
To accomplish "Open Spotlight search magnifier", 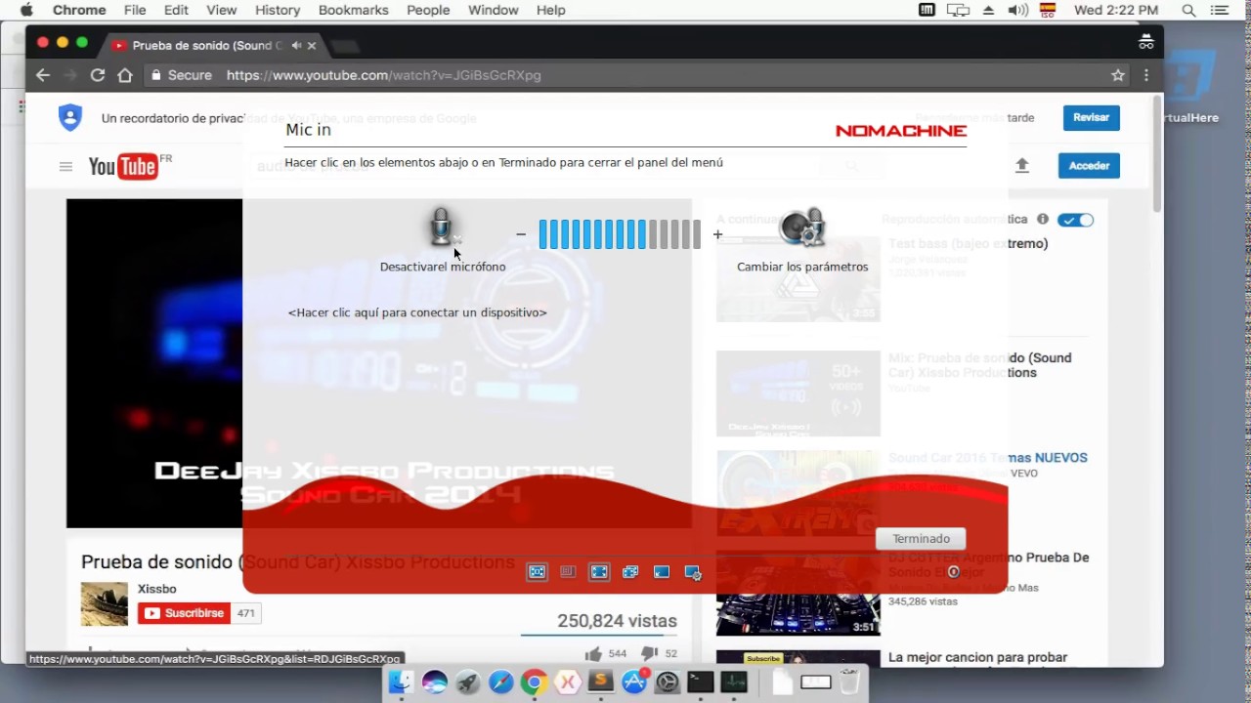I will [x=1188, y=10].
